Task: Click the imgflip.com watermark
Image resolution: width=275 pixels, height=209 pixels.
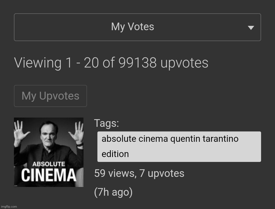Action: (x=9, y=207)
